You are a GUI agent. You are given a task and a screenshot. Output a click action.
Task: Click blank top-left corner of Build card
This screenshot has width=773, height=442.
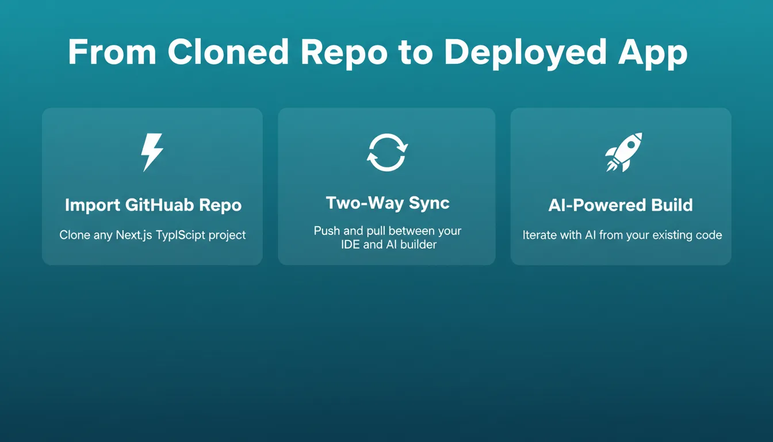click(523, 119)
